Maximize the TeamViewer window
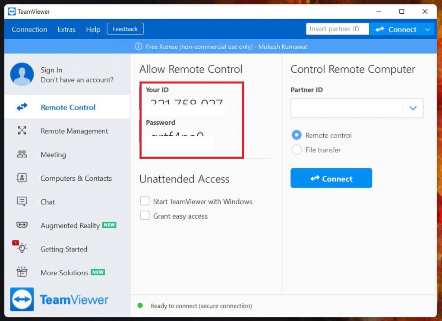Viewport: 442px width, 321px height. point(402,11)
